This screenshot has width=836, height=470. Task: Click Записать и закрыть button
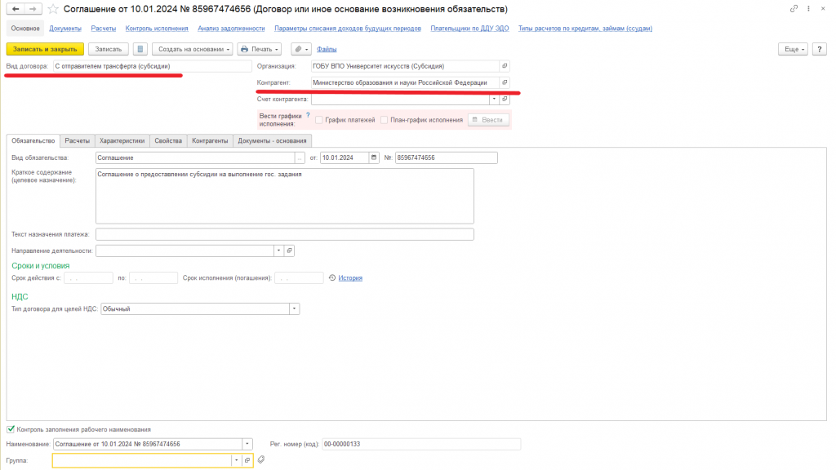click(46, 49)
